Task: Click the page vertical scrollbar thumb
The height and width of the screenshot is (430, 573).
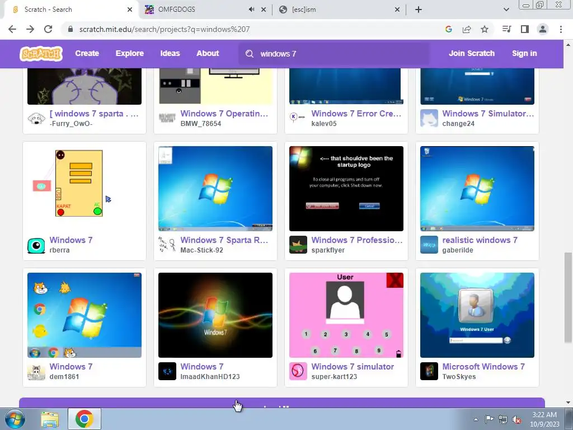Action: coord(568,298)
